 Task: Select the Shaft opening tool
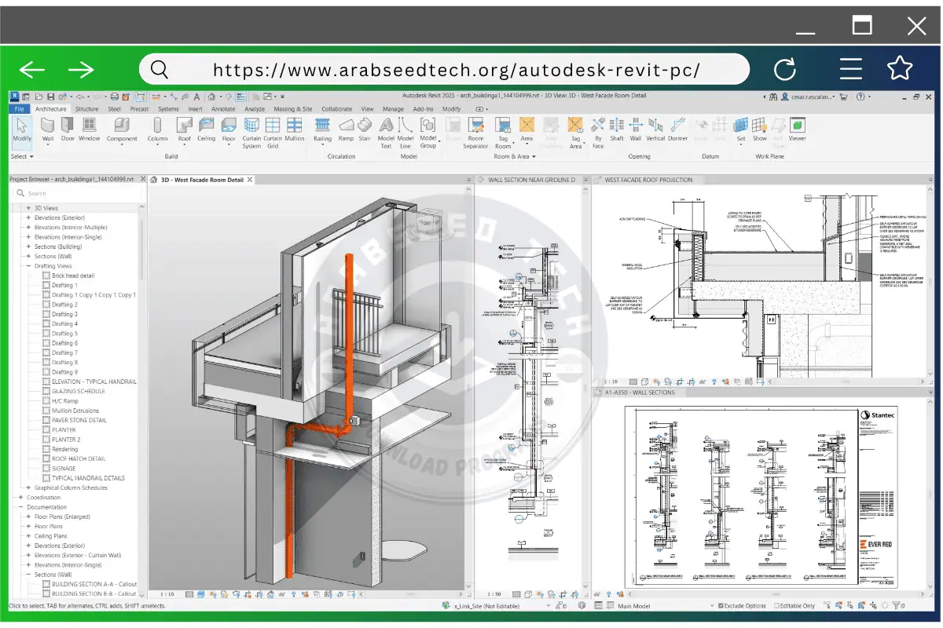coord(617,130)
